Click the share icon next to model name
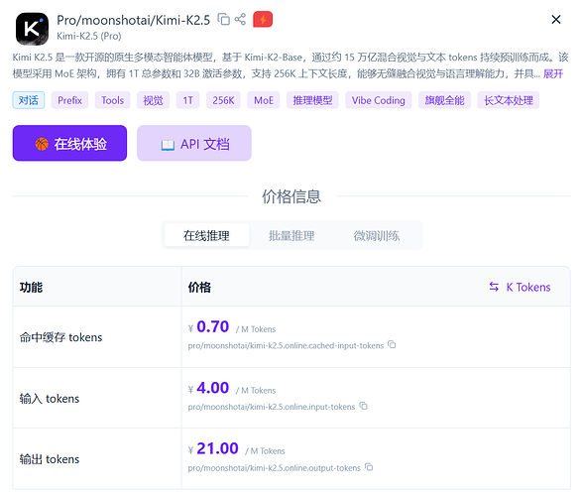Viewport: 581px width, 495px height. click(x=240, y=19)
